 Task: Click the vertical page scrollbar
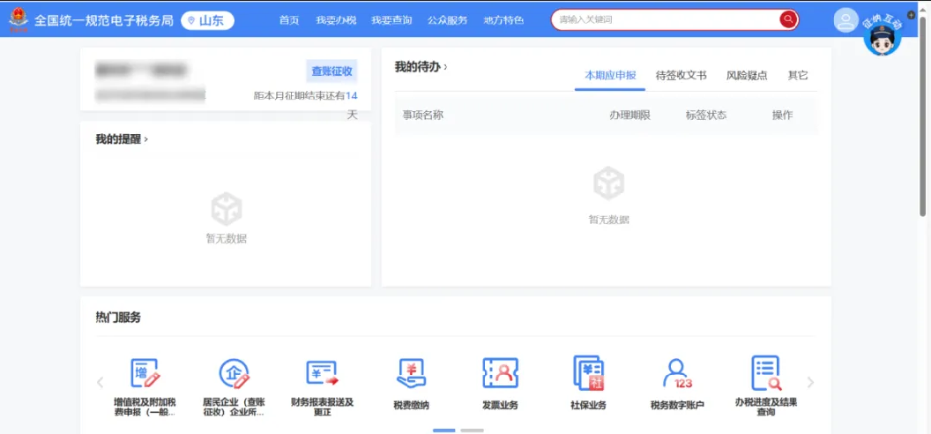coord(922,116)
